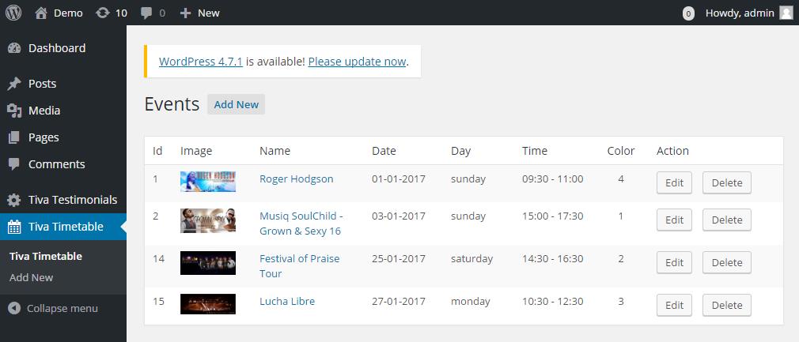
Task: Click the Add New event button
Action: point(236,104)
